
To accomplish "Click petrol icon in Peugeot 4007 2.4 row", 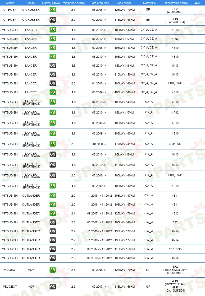I will [52, 270].
